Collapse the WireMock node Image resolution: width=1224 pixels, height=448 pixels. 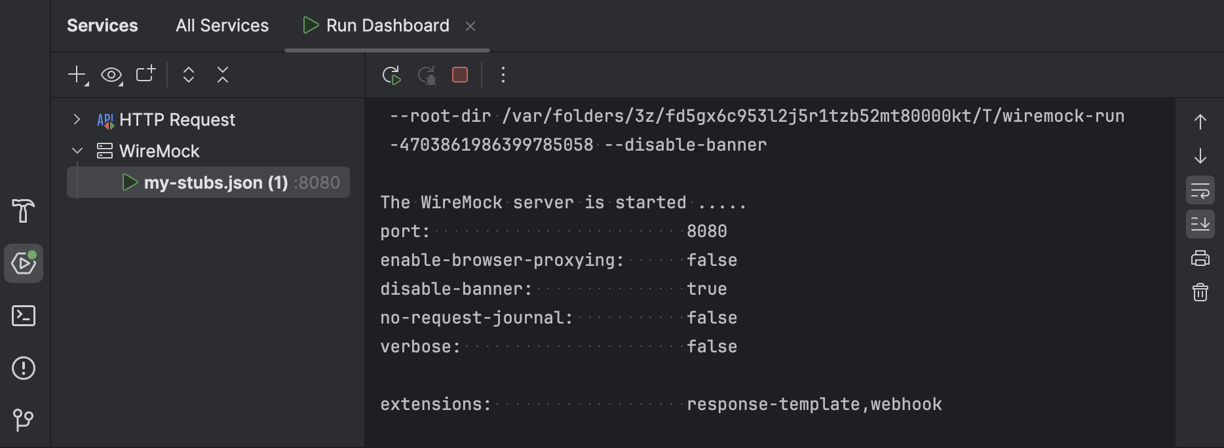coord(76,151)
